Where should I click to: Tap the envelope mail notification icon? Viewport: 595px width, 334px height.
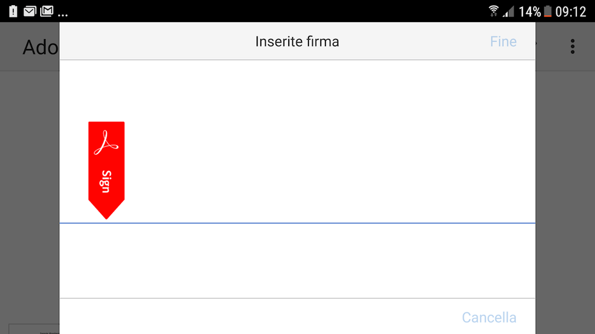tap(30, 12)
